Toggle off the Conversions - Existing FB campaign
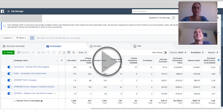Screen dimensions: 223x112 [x=10, y=67]
